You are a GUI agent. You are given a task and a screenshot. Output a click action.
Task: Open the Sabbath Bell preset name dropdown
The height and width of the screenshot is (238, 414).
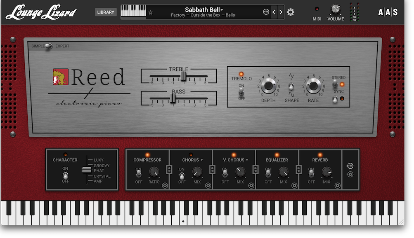click(203, 10)
